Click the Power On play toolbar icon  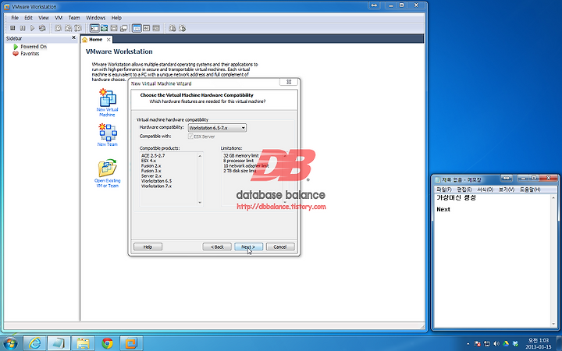tap(32, 28)
